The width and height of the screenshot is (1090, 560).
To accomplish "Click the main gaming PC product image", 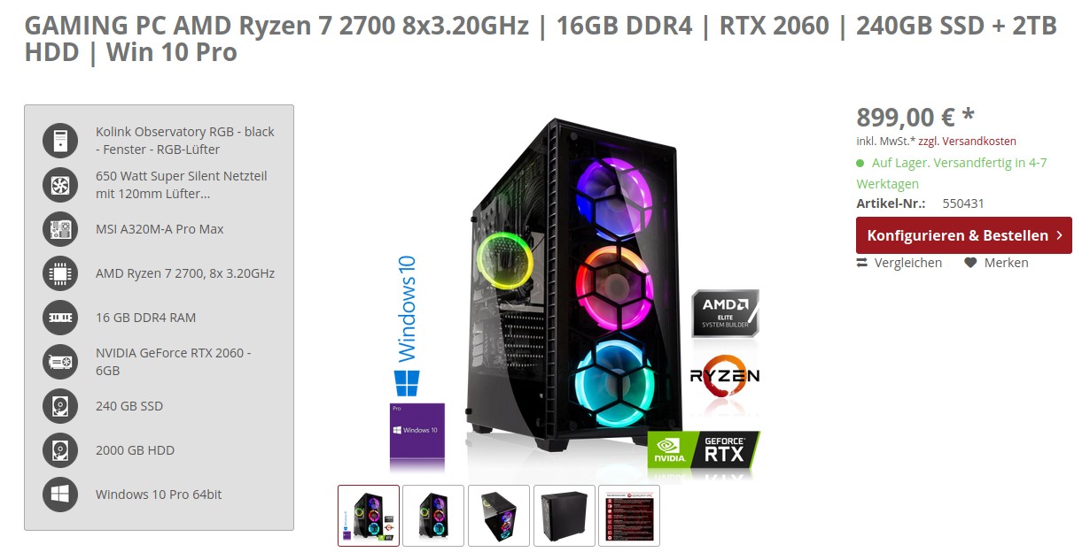I will pyautogui.click(x=575, y=296).
